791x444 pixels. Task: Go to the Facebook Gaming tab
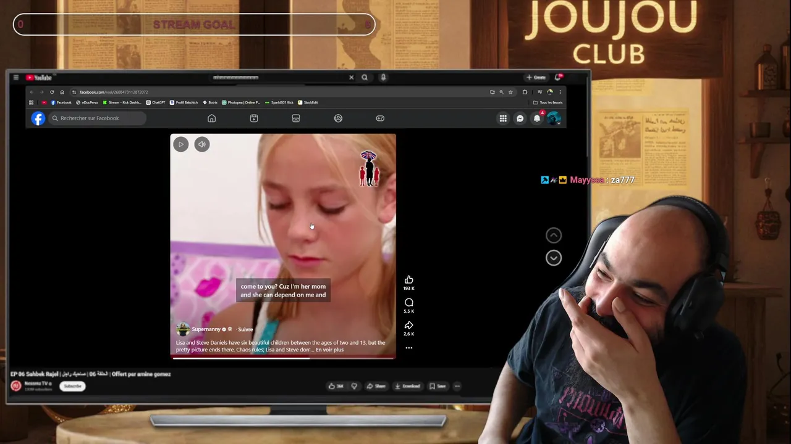click(x=380, y=118)
